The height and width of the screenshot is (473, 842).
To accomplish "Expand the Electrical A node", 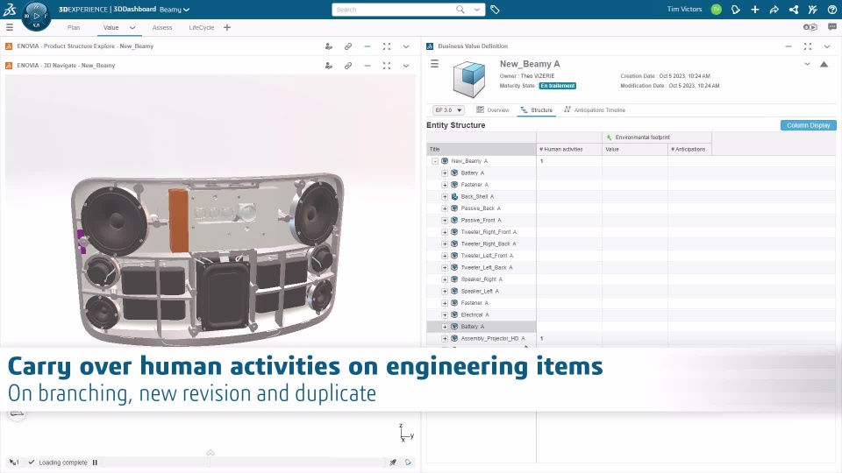I will coord(445,314).
